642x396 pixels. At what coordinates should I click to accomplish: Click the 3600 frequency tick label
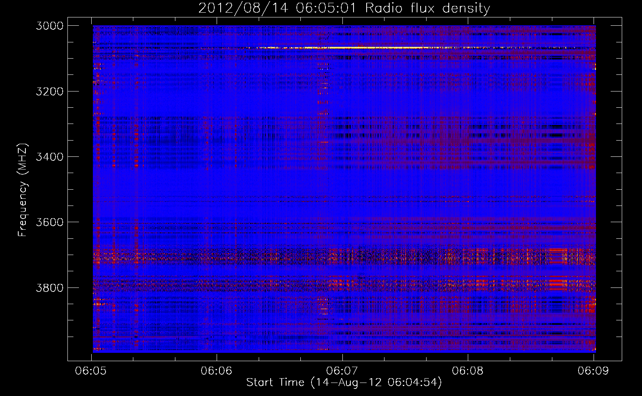tap(50, 222)
